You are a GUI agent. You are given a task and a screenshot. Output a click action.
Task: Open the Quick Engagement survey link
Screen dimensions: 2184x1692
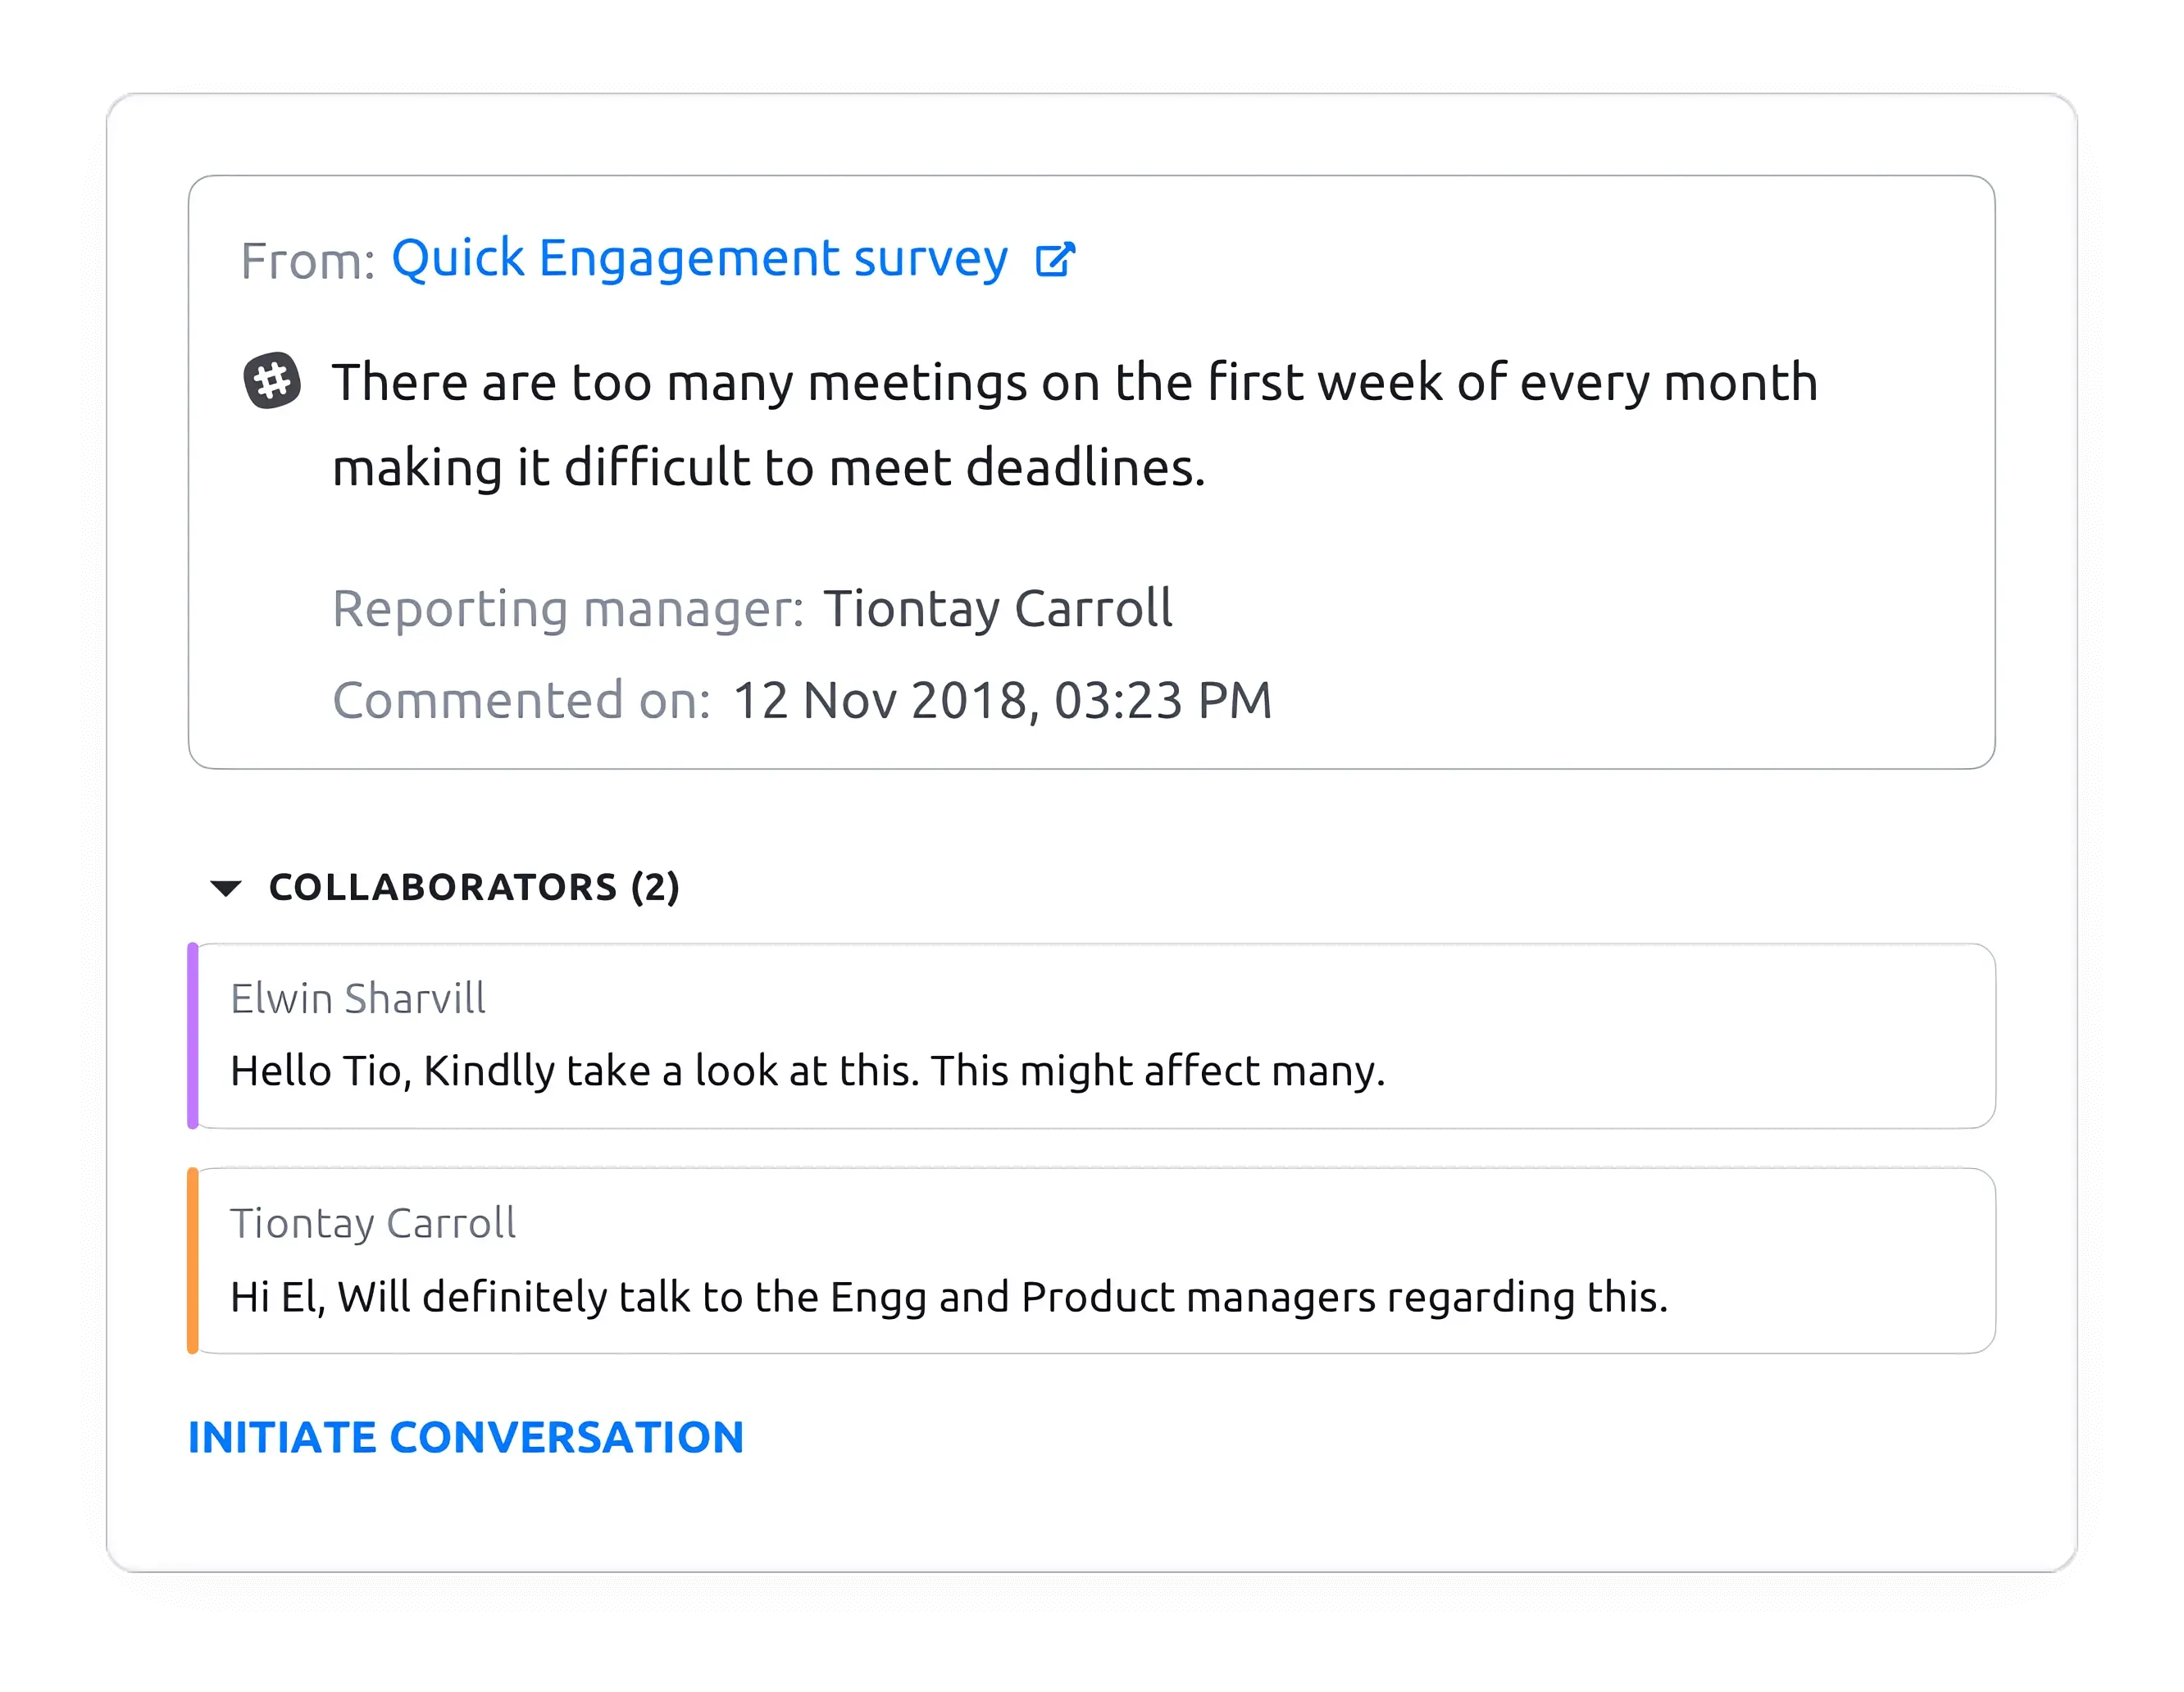pyautogui.click(x=700, y=259)
